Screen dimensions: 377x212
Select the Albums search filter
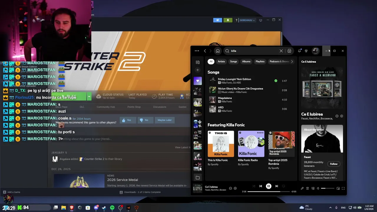point(246,62)
